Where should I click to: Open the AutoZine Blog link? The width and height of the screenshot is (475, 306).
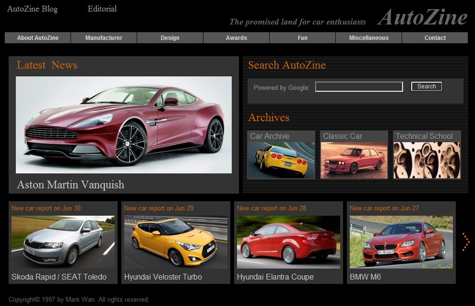tap(33, 9)
